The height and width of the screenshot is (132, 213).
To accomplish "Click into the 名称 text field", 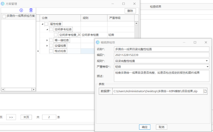I will [x=161, y=49].
